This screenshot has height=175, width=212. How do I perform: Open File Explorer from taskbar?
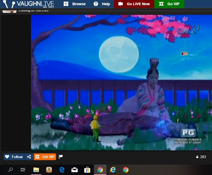36,170
